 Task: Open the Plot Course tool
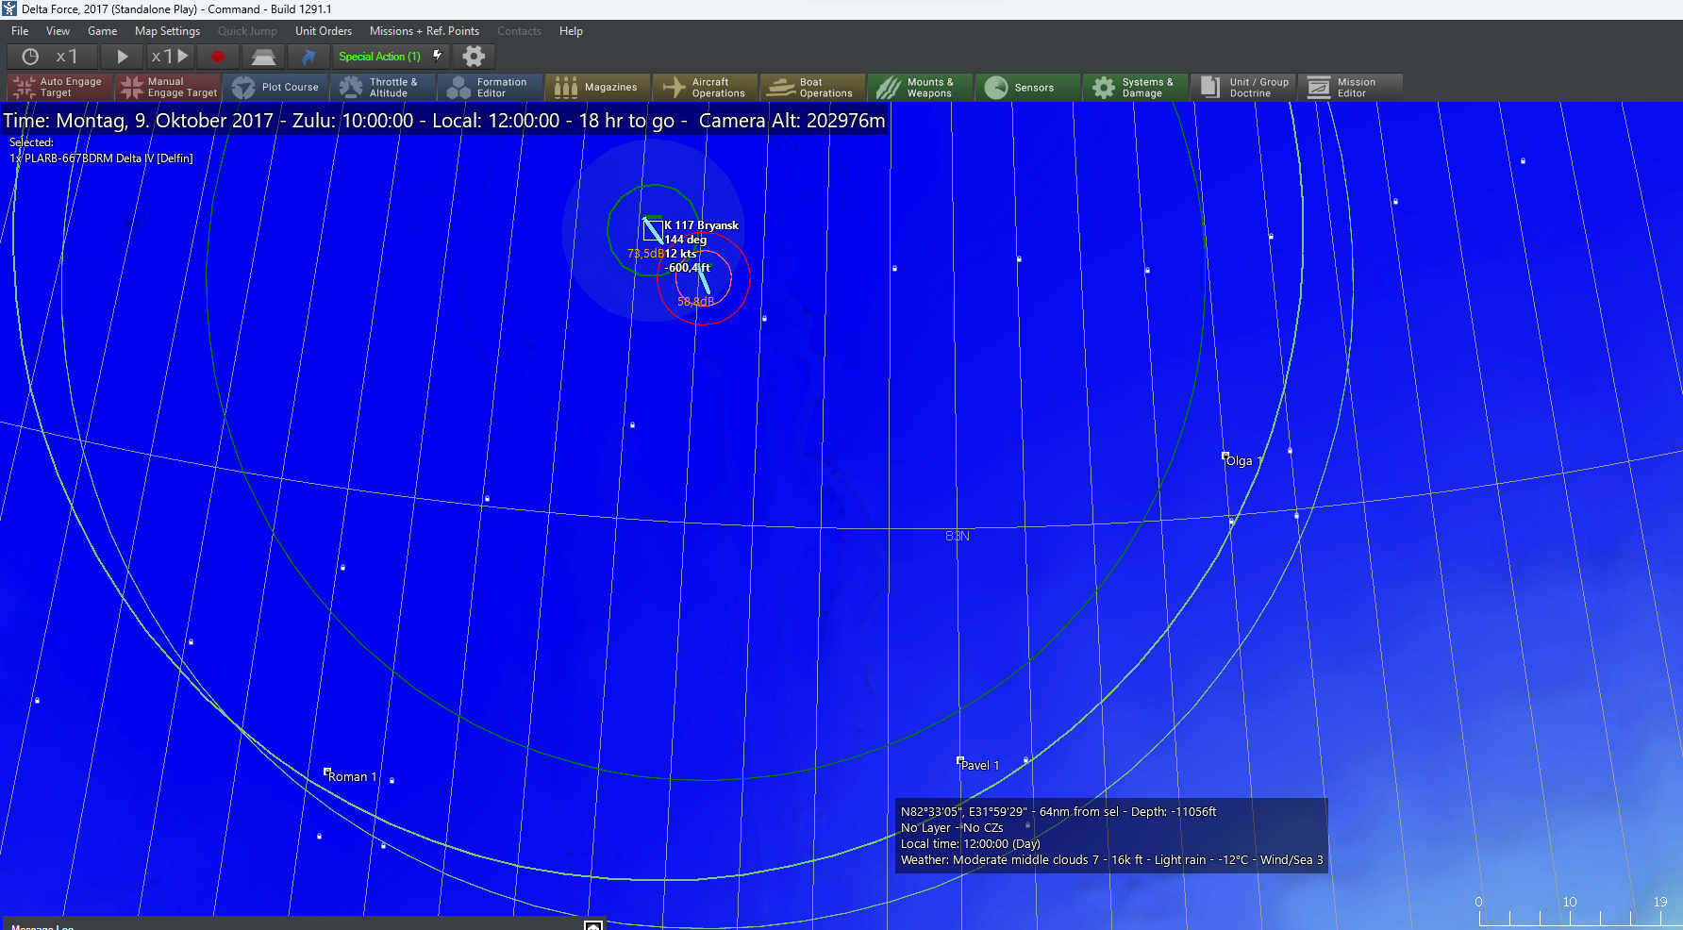[275, 88]
